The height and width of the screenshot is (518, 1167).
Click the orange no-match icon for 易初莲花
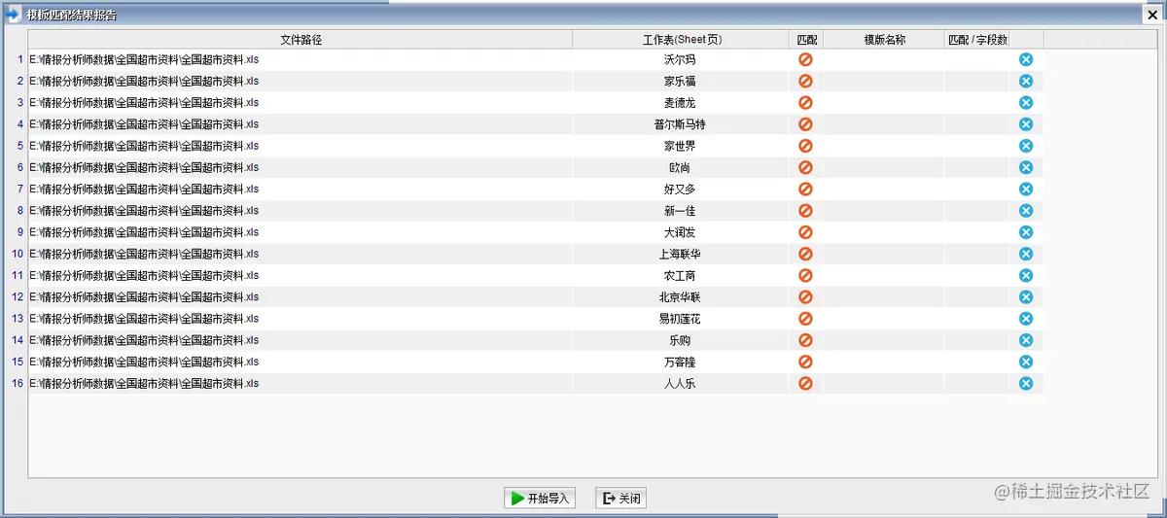tap(805, 318)
